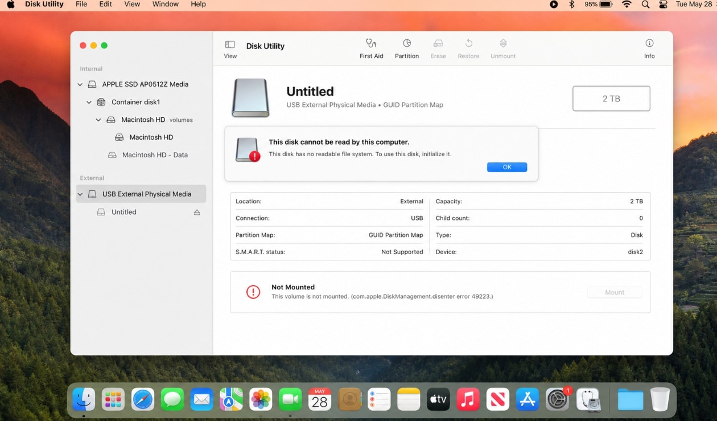Eject the Untitled volume
The height and width of the screenshot is (421, 717).
(197, 212)
